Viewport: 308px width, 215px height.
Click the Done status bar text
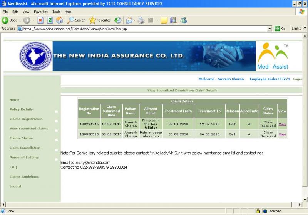pyautogui.click(x=10, y=211)
